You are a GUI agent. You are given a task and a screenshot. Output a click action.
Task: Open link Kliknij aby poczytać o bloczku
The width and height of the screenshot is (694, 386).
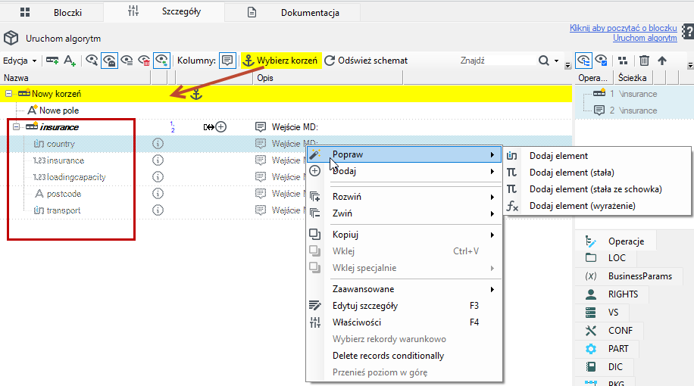[624, 28]
